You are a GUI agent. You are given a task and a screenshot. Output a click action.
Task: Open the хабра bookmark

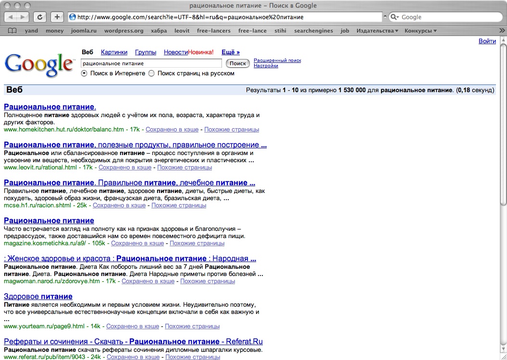(159, 31)
